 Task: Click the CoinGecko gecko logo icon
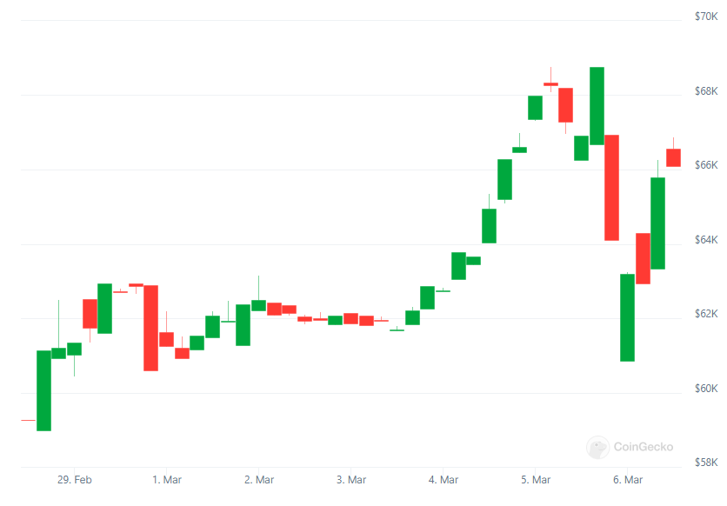coord(597,448)
